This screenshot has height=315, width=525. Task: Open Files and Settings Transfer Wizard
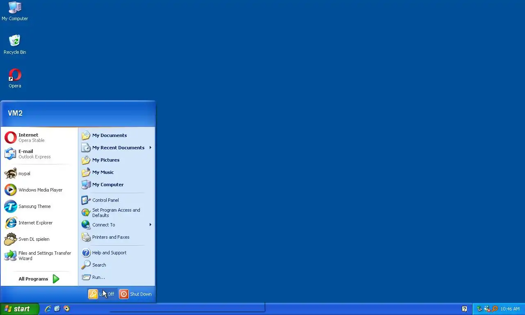pos(39,256)
